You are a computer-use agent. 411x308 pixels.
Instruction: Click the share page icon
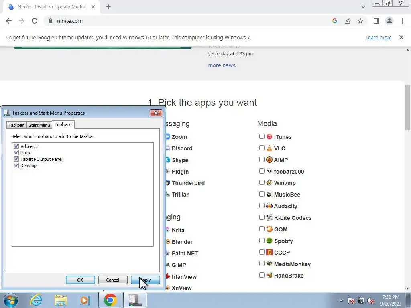(348, 21)
